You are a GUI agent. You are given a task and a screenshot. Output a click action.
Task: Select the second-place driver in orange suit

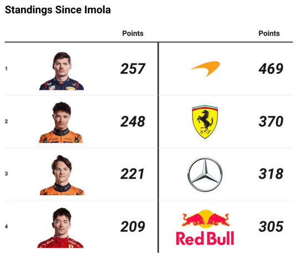61,123
